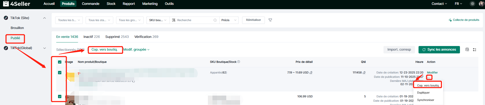Viewport: 485px width, 105px height.
Task: Toggle the select-all checkbox in table header
Action: [60, 62]
